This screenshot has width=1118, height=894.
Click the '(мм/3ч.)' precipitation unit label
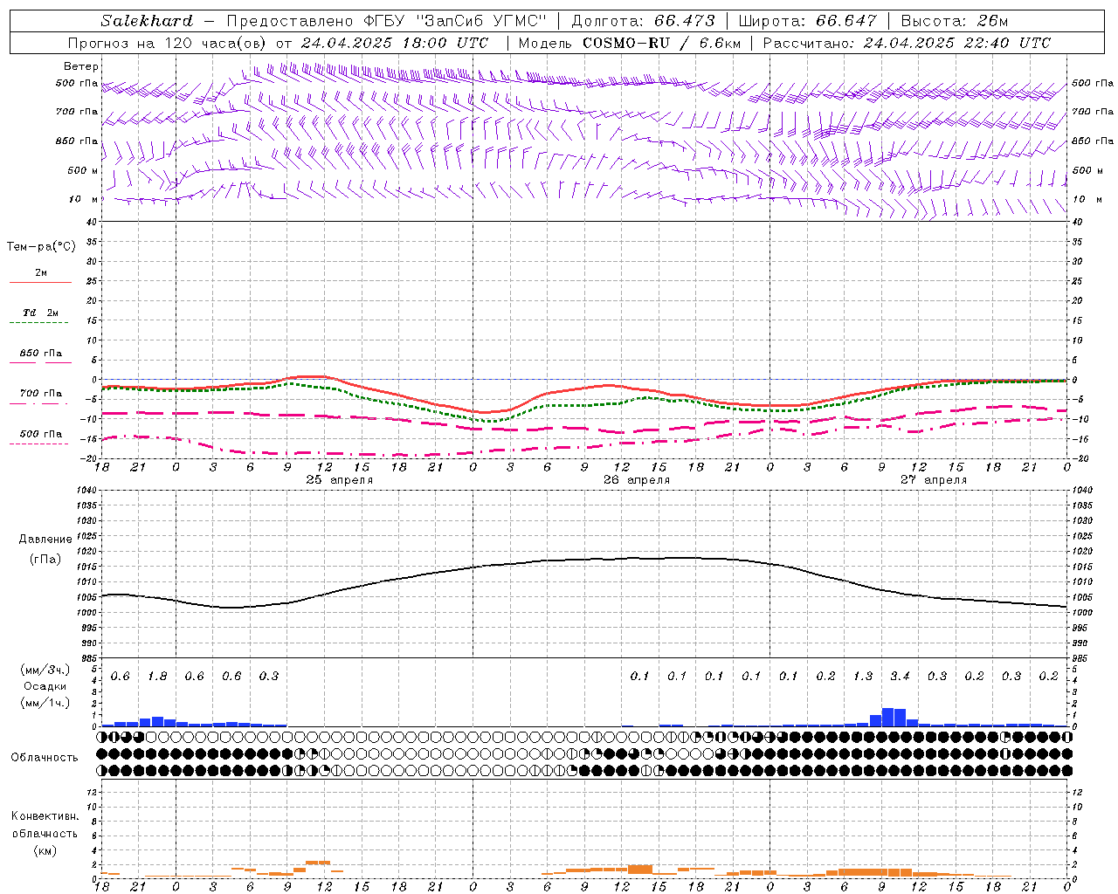[45, 670]
